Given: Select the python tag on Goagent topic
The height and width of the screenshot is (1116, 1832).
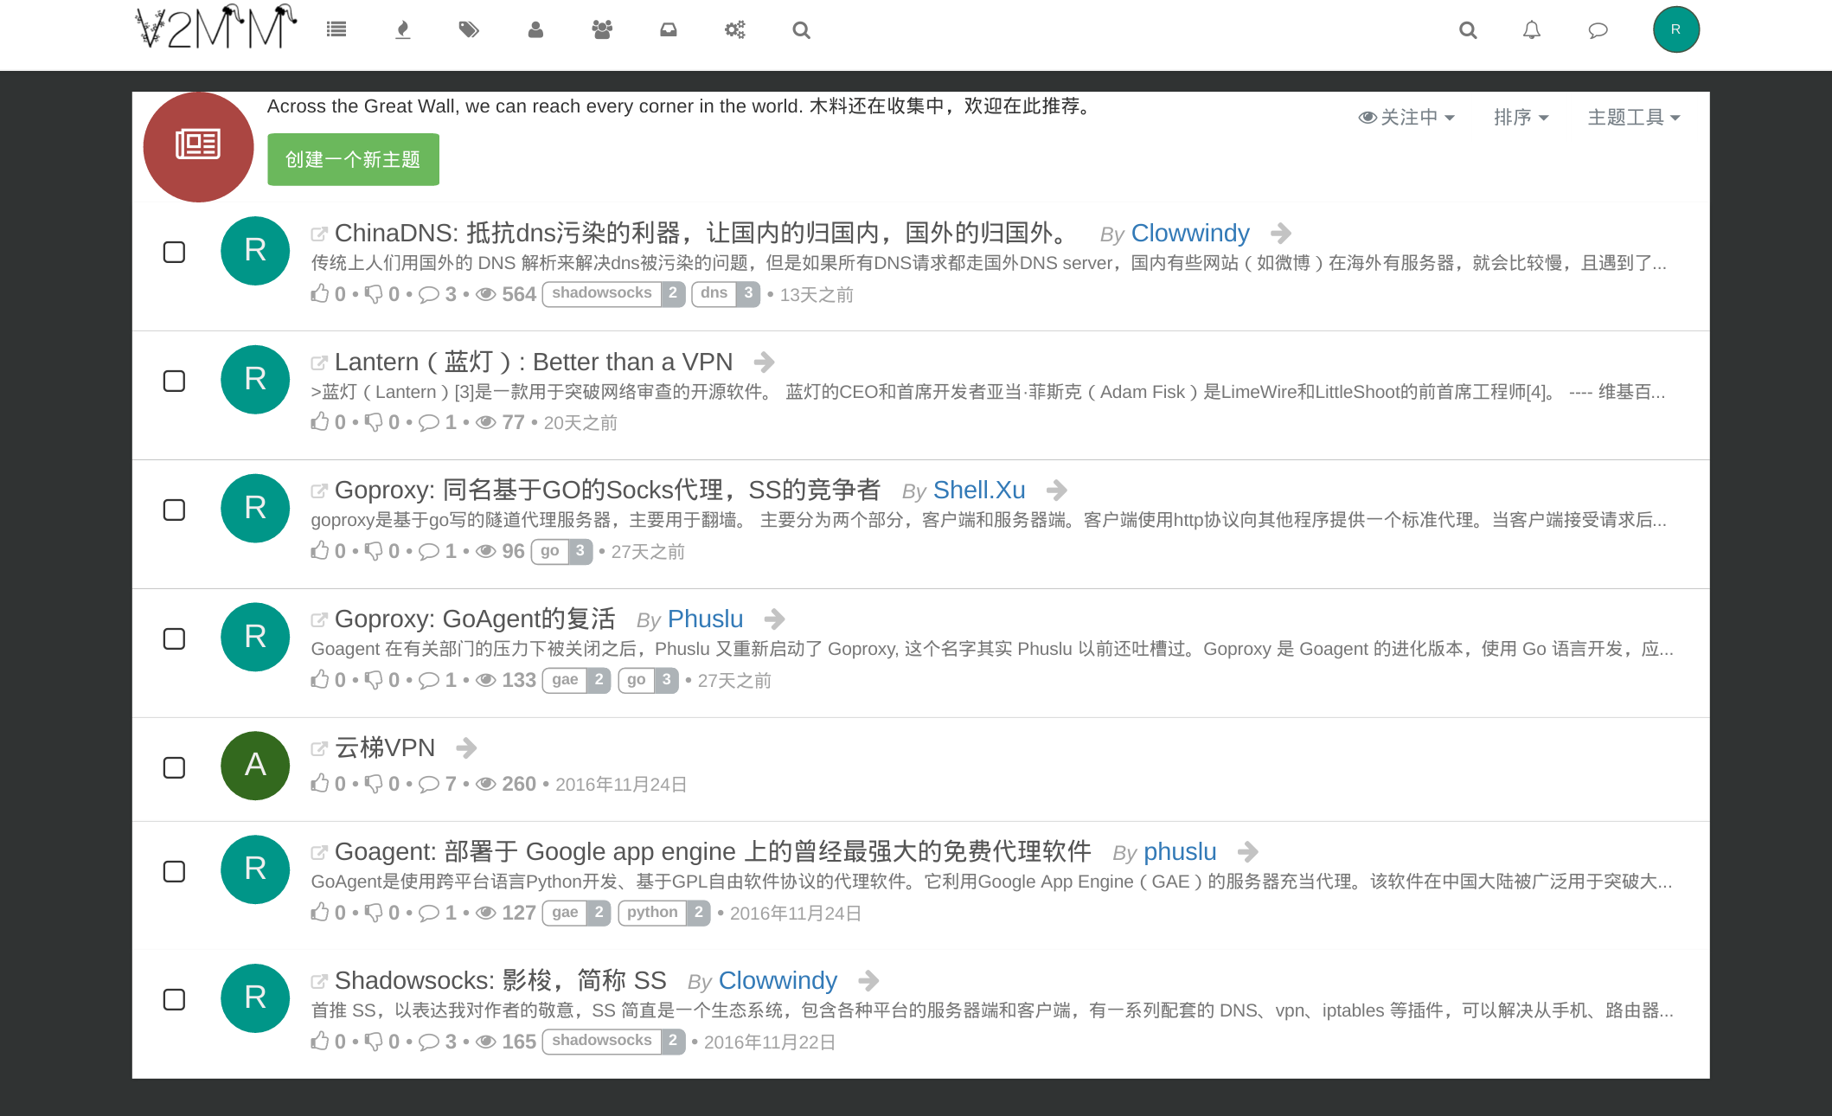Looking at the screenshot, I should [x=652, y=913].
